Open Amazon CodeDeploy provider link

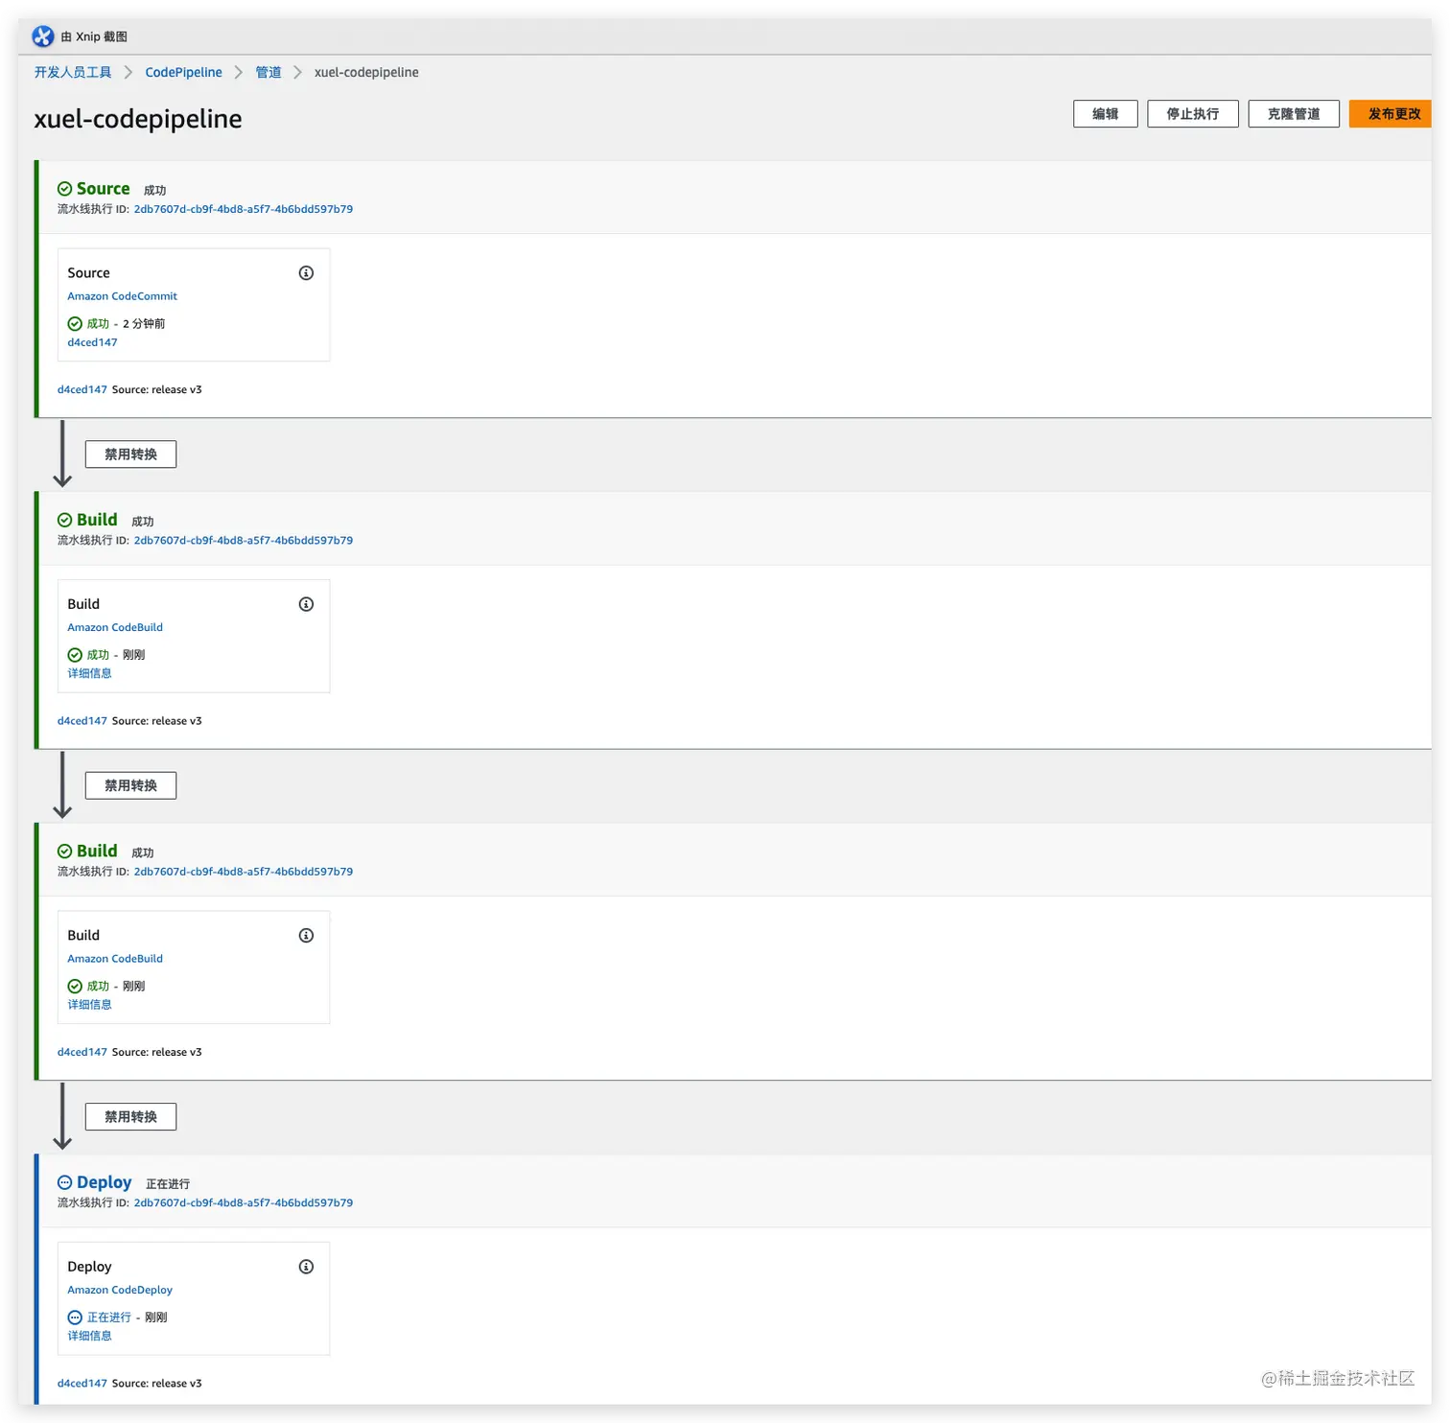120,1290
